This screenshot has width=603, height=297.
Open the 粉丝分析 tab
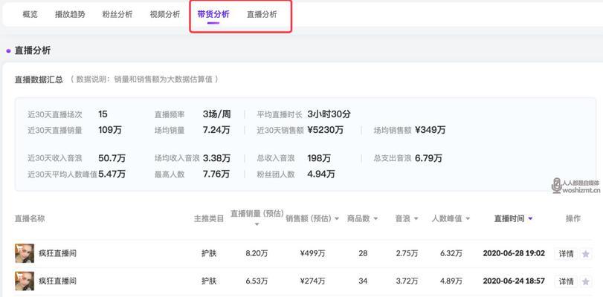[x=117, y=14]
